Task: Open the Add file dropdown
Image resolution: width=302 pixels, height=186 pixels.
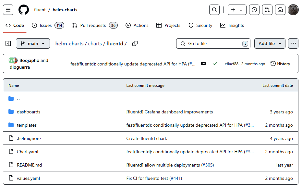Action: coord(270,43)
